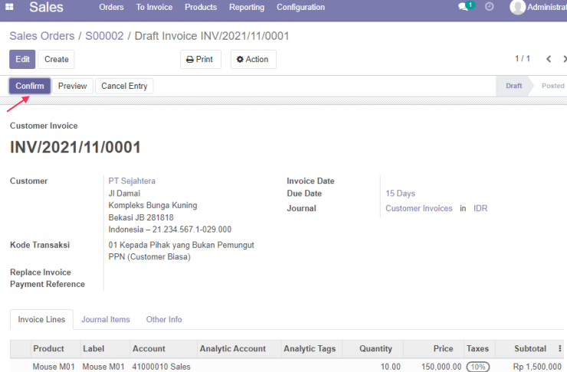Viewport: 567px width, 372px height.
Task: Open the table columns options kebab icon
Action: click(560, 348)
